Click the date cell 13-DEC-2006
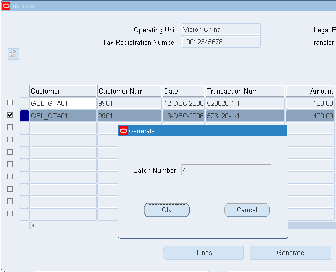Viewport: 336px width, 272px height. coord(183,116)
